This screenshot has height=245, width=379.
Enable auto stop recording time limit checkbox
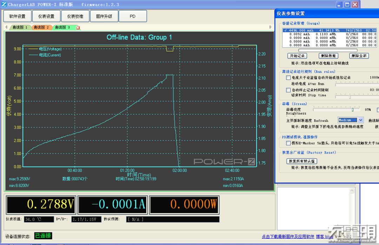click(288, 90)
